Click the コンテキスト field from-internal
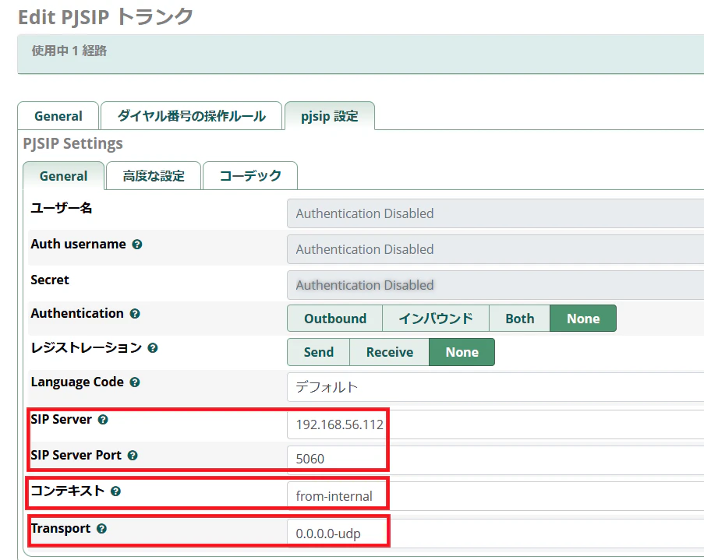 coord(496,496)
